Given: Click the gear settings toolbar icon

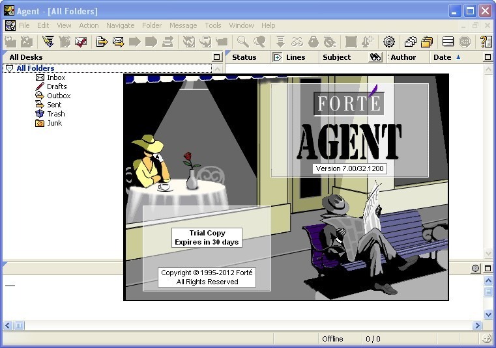Looking at the screenshot, I should click(x=389, y=42).
